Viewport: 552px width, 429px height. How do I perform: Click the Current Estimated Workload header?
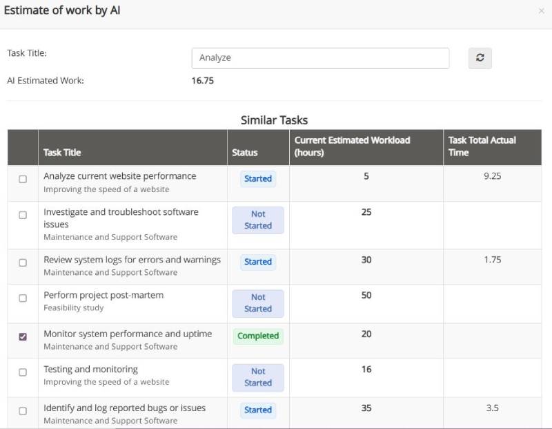352,146
